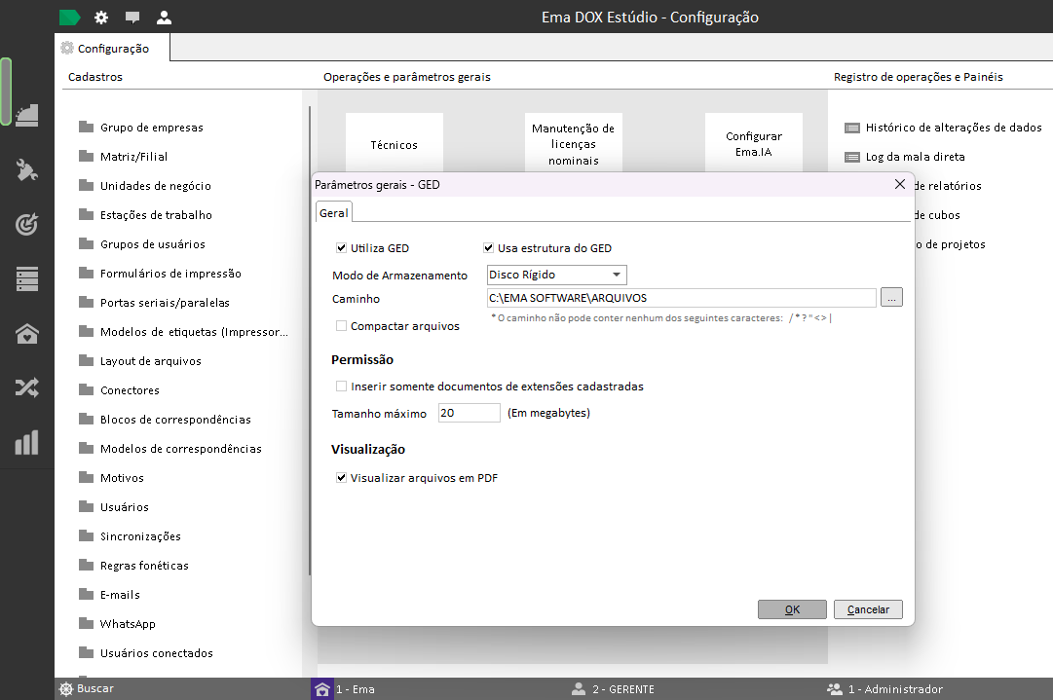
Task: Open Formulários de impressão entry
Action: pos(170,274)
